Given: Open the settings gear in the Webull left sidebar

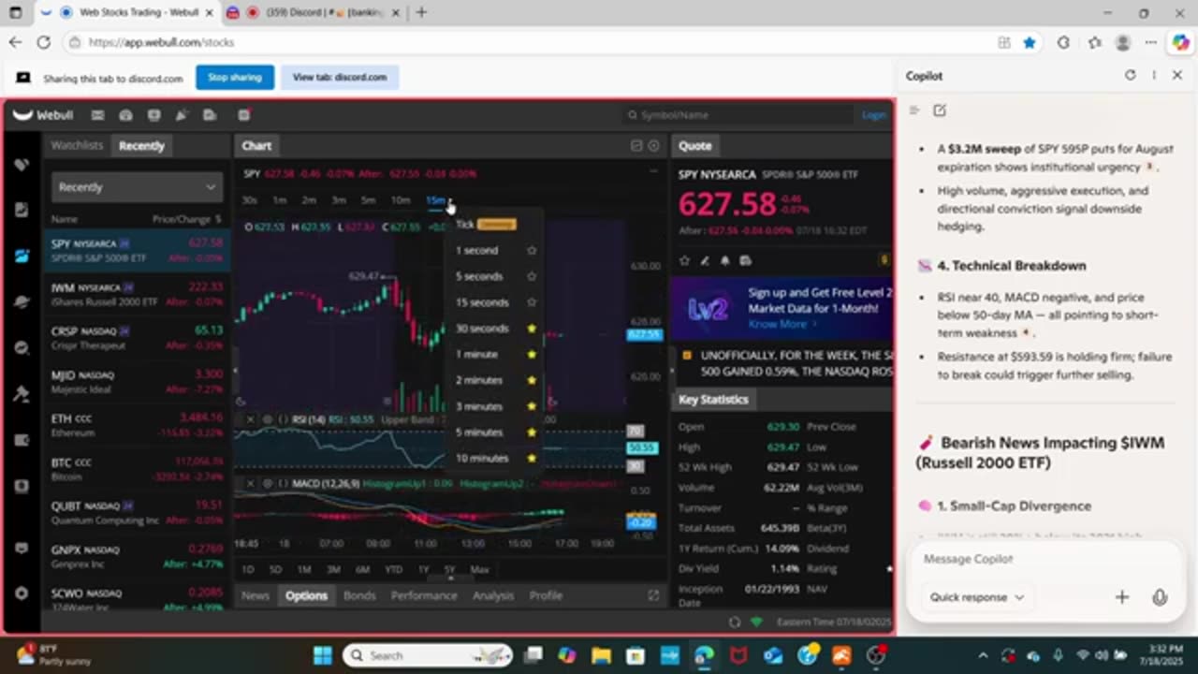Looking at the screenshot, I should (x=22, y=593).
